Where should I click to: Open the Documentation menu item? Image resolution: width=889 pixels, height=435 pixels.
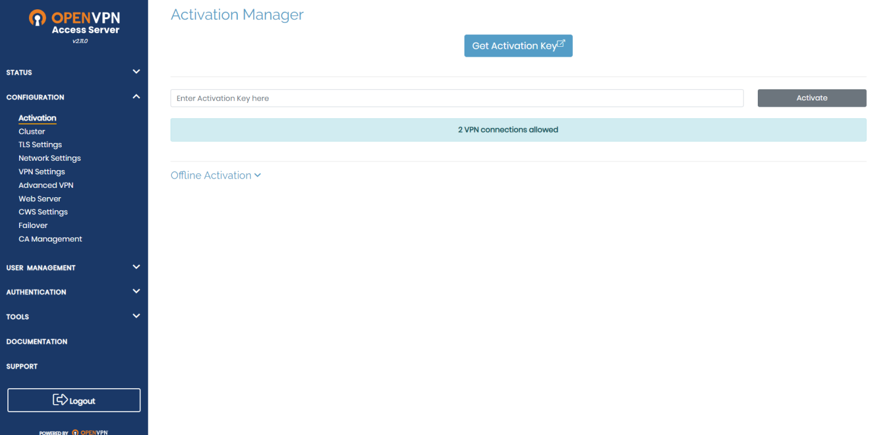(37, 341)
